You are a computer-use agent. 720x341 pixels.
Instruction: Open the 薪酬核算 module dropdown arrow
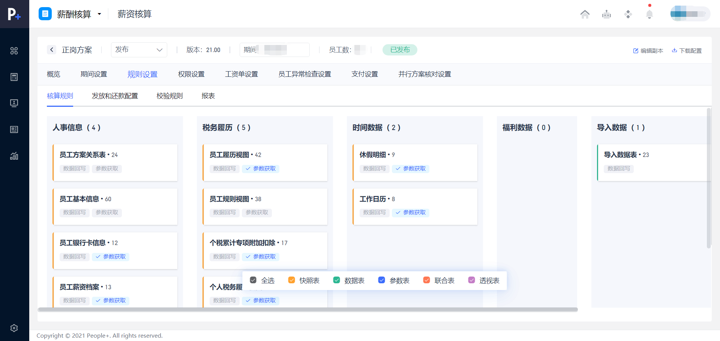point(99,14)
